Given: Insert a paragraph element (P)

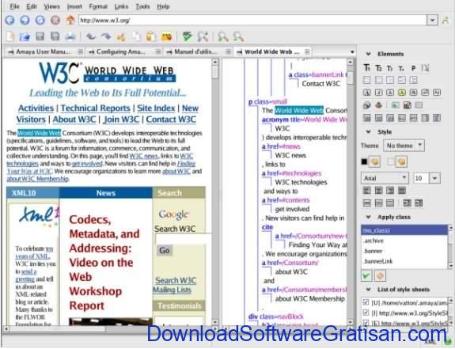Looking at the screenshot, I should (413, 68).
